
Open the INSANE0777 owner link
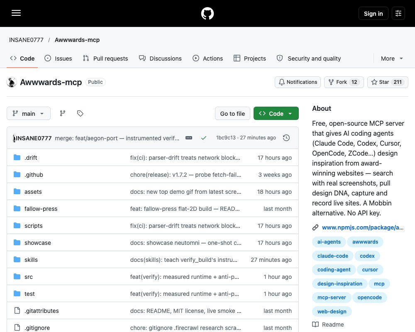tap(26, 40)
